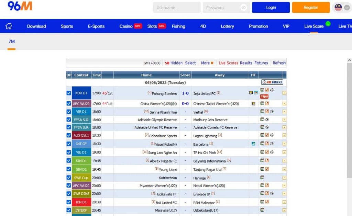Open the Results link
This screenshot has width=352, height=216.
[246, 63]
